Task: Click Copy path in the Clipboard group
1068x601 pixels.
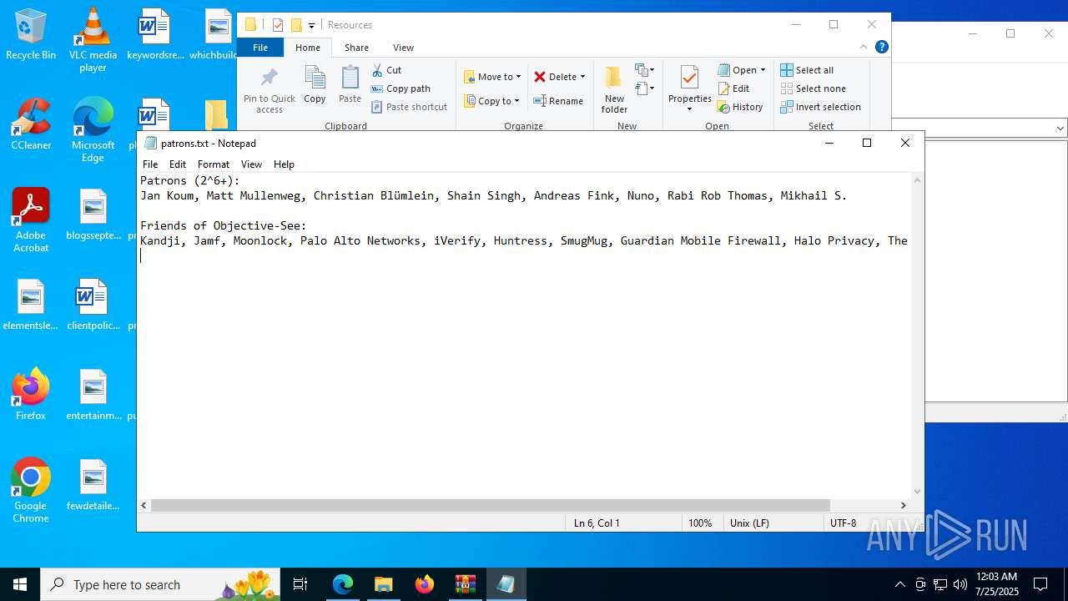Action: (400, 88)
